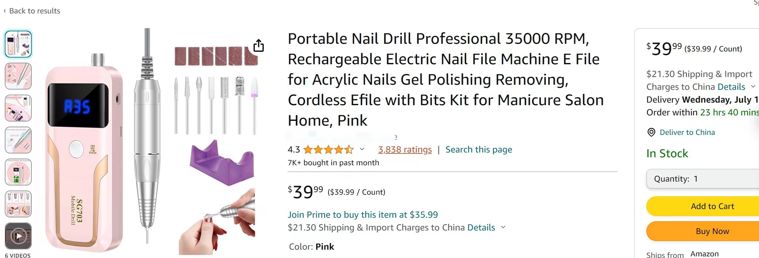Click the Buy Now button

coord(713,231)
